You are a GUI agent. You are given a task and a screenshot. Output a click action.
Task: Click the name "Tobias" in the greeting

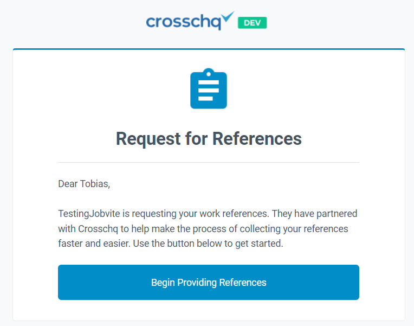[95, 184]
